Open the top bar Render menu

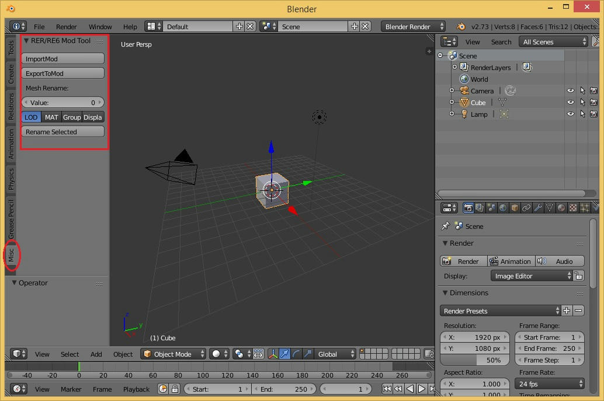point(66,26)
